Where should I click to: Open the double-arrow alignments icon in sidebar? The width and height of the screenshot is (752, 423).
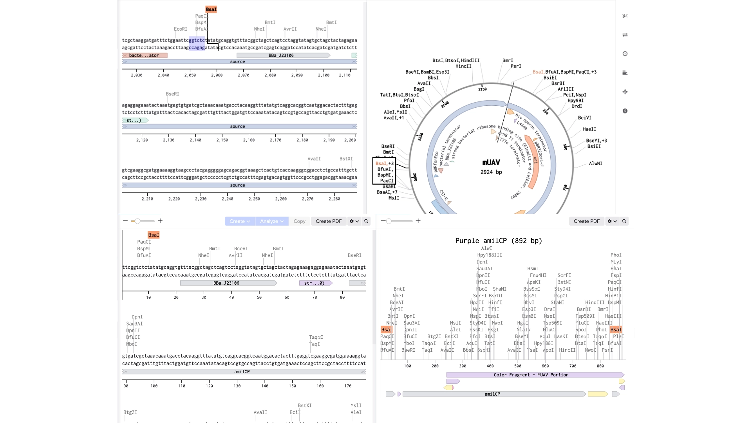[625, 35]
